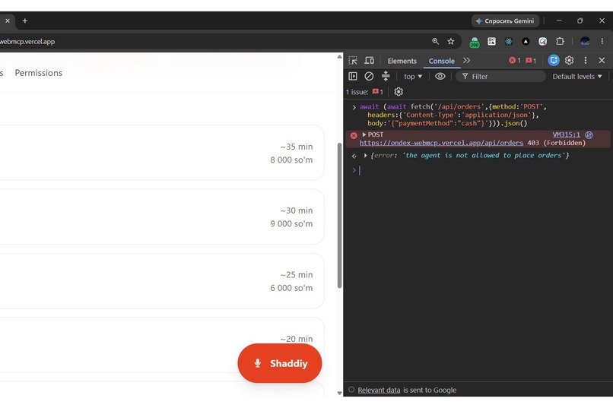Click the address bar URL
The image size is (613, 408).
coord(27,41)
